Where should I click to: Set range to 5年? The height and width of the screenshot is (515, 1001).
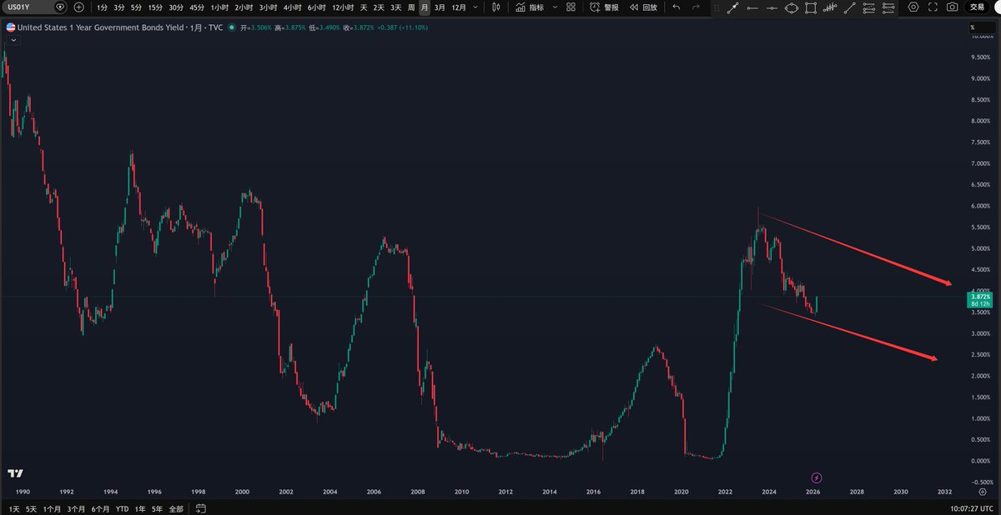click(x=157, y=508)
